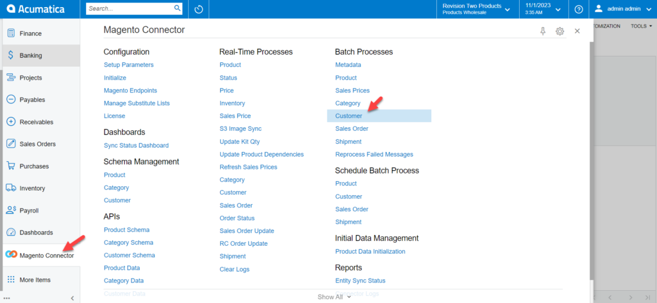
Task: Open Product under Schema Management
Action: click(114, 175)
